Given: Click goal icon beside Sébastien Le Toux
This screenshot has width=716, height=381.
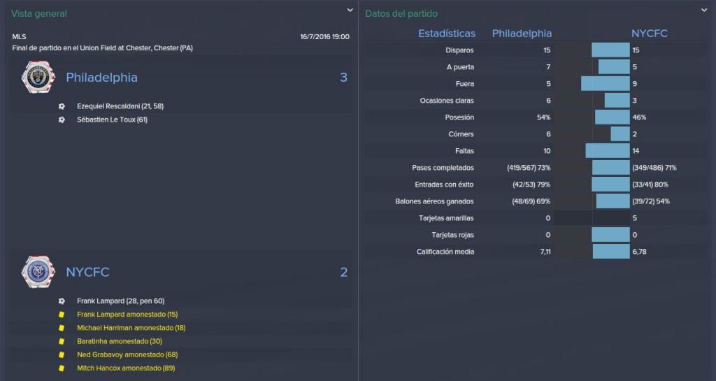Looking at the screenshot, I should click(62, 120).
